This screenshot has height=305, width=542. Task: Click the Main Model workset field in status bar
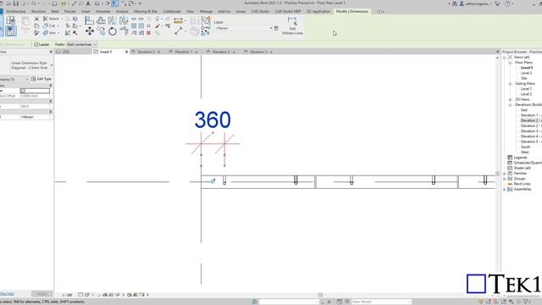click(x=381, y=302)
